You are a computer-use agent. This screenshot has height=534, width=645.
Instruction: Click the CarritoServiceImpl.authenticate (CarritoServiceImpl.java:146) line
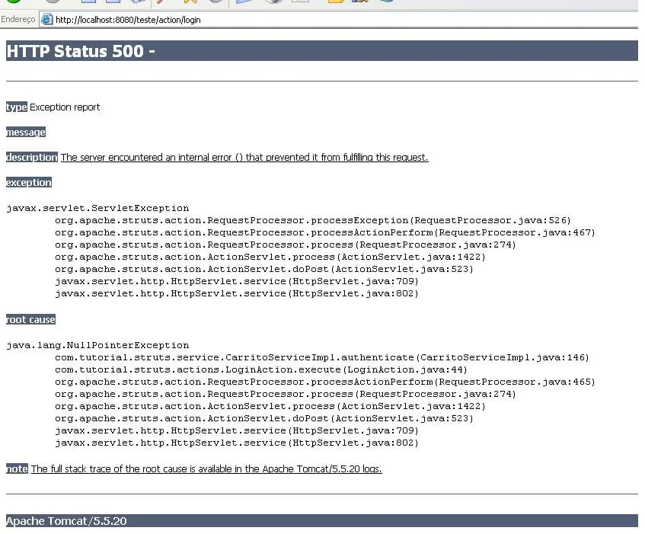(321, 357)
